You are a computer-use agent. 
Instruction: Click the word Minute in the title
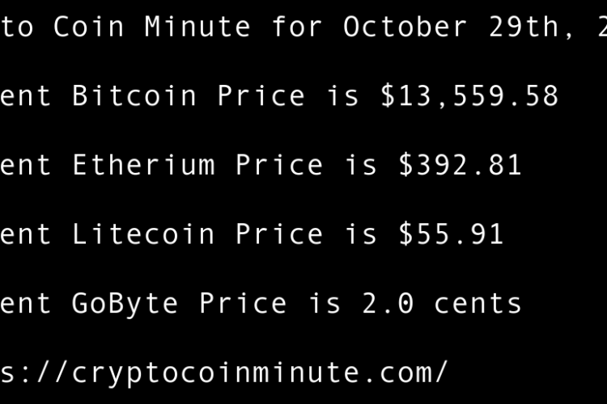coord(197,27)
